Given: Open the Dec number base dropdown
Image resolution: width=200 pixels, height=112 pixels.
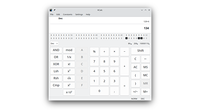Looking at the screenshot, I should pyautogui.click(x=54, y=43).
